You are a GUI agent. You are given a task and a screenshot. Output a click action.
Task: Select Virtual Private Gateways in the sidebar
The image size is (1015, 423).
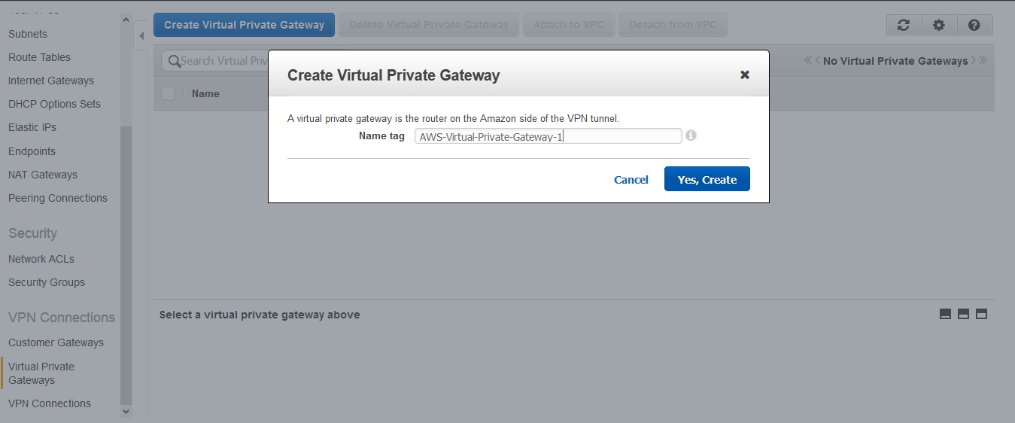pyautogui.click(x=41, y=373)
